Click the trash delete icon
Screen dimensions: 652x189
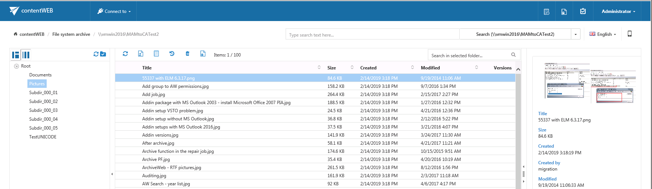pos(187,54)
